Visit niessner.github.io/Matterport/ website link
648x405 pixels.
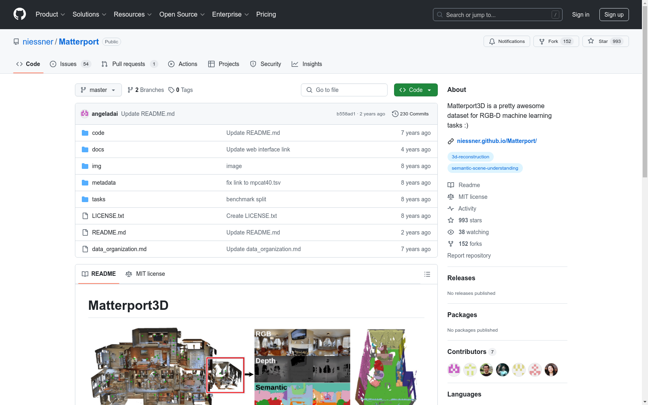coord(497,141)
